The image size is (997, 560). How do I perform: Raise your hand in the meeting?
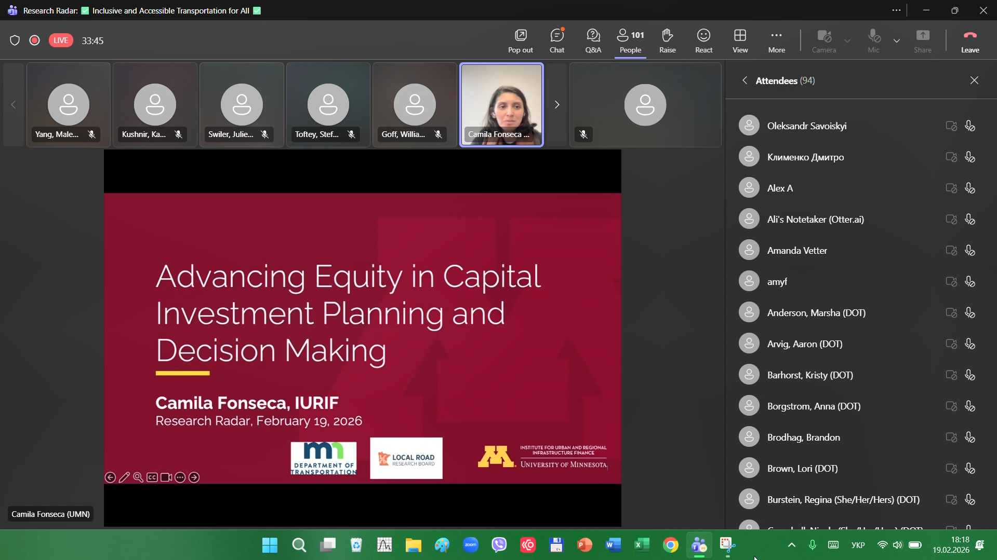(667, 40)
